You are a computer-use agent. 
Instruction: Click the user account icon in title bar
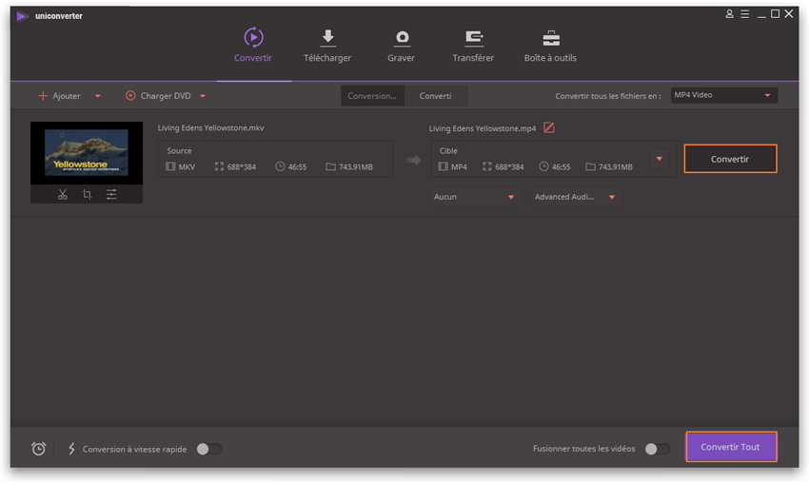point(730,14)
